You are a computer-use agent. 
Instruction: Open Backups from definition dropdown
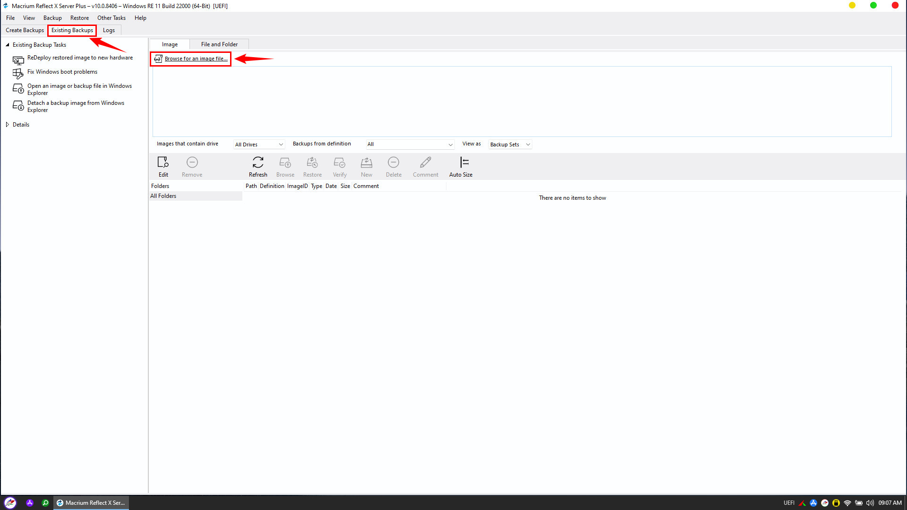click(410, 144)
